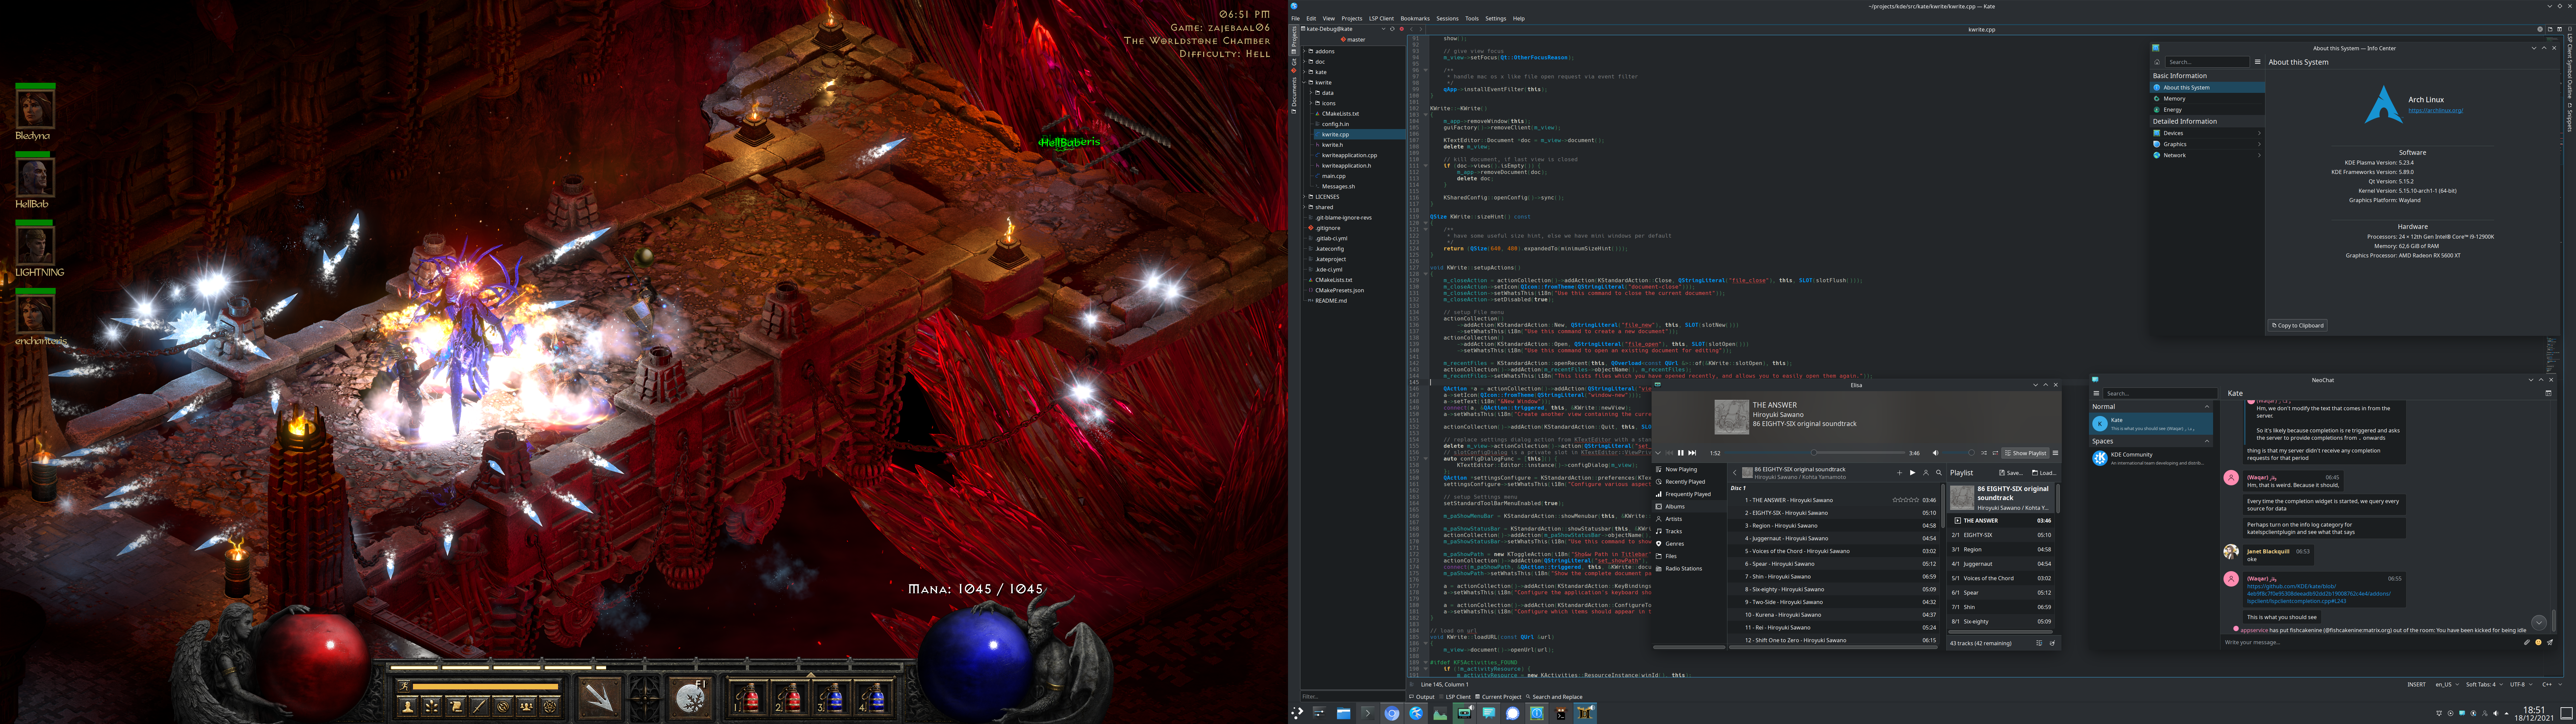The width and height of the screenshot is (2576, 724).
Task: Open search in Elisa album view
Action: pos(1939,473)
